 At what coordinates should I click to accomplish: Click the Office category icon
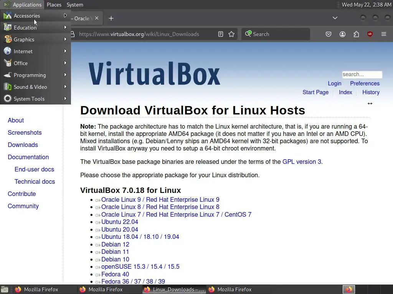click(x=8, y=63)
